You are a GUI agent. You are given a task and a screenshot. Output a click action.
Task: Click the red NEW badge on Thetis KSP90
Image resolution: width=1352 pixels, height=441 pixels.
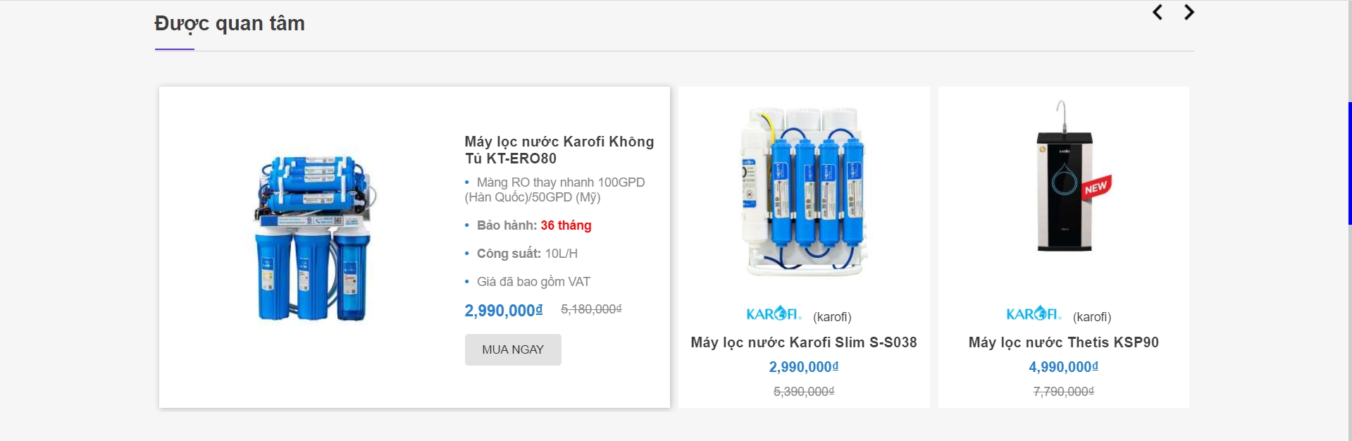(1096, 187)
